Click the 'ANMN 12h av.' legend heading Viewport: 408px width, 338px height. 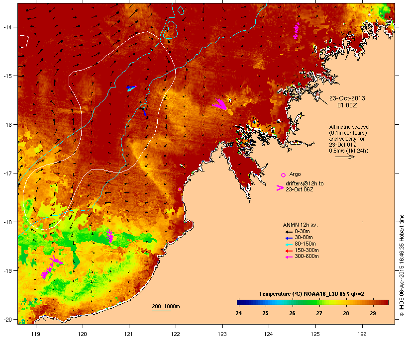[300, 225]
